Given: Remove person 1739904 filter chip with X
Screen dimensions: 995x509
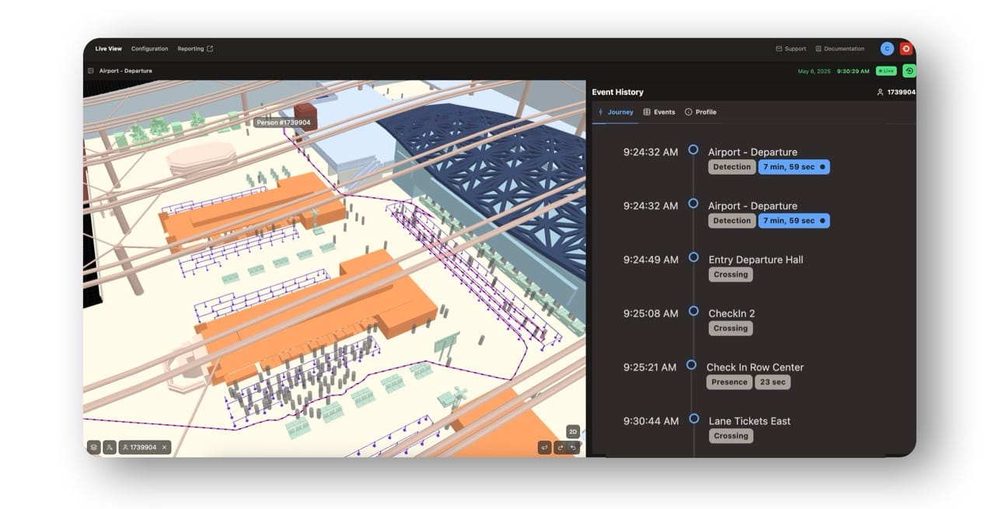Looking at the screenshot, I should (164, 447).
